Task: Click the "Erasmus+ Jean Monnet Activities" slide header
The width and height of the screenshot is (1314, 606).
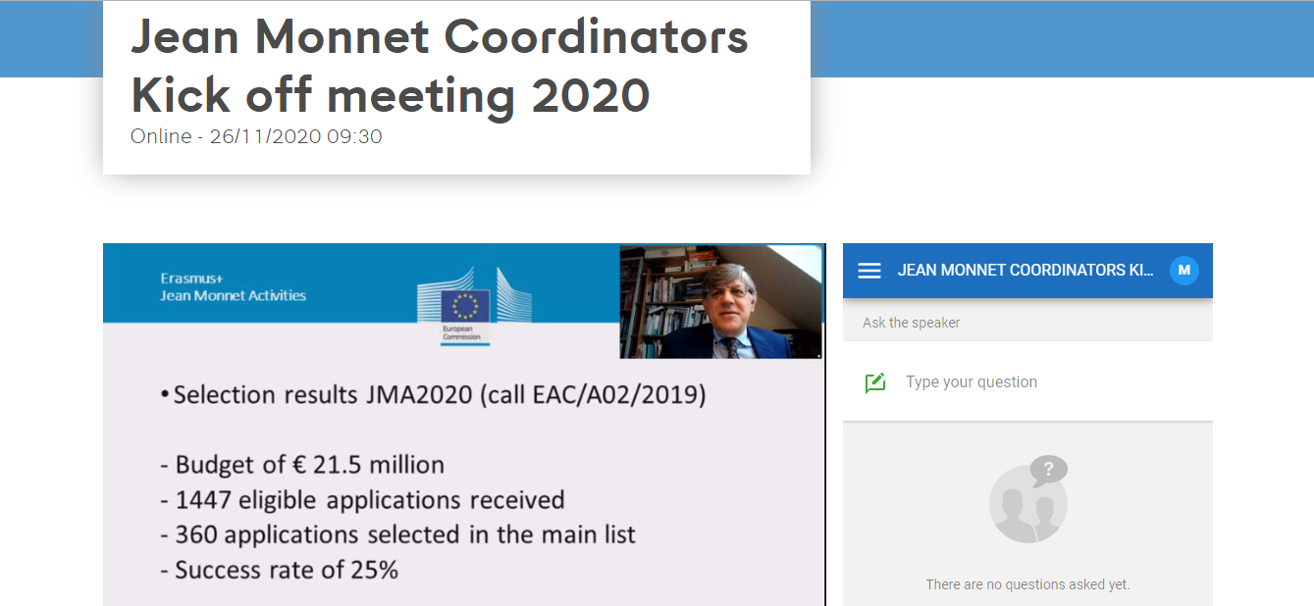Action: click(x=234, y=287)
